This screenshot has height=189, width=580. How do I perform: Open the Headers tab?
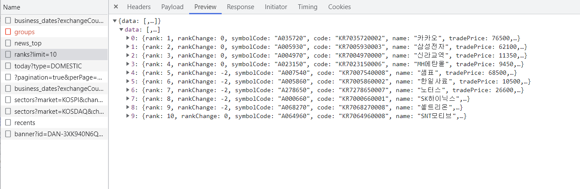coord(139,7)
